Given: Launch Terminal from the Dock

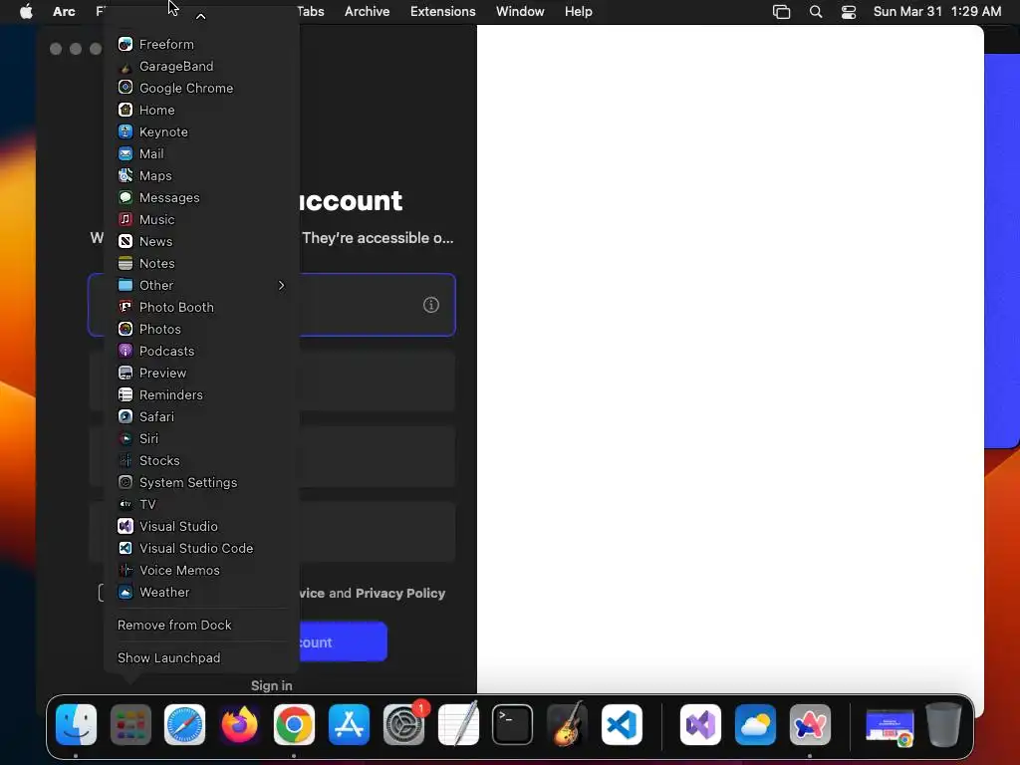Looking at the screenshot, I should click(x=513, y=724).
